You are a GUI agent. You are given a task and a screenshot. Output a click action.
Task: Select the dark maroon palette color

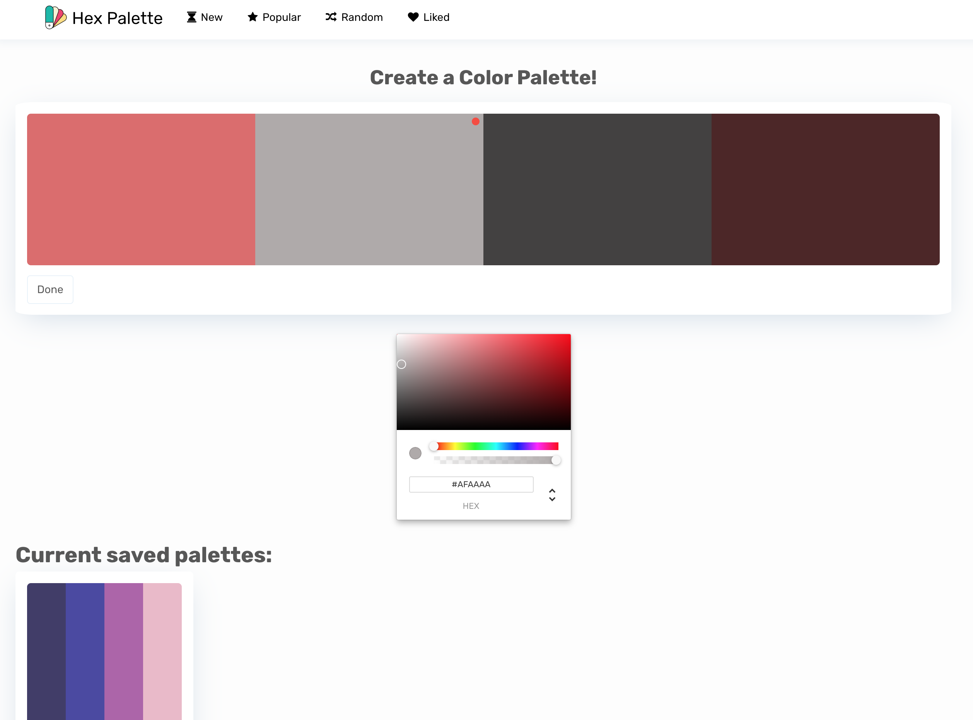(x=825, y=189)
